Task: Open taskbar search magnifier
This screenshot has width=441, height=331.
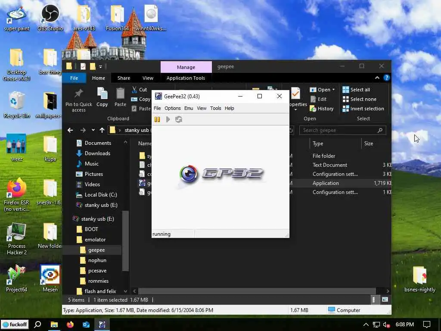Action: (x=37, y=325)
